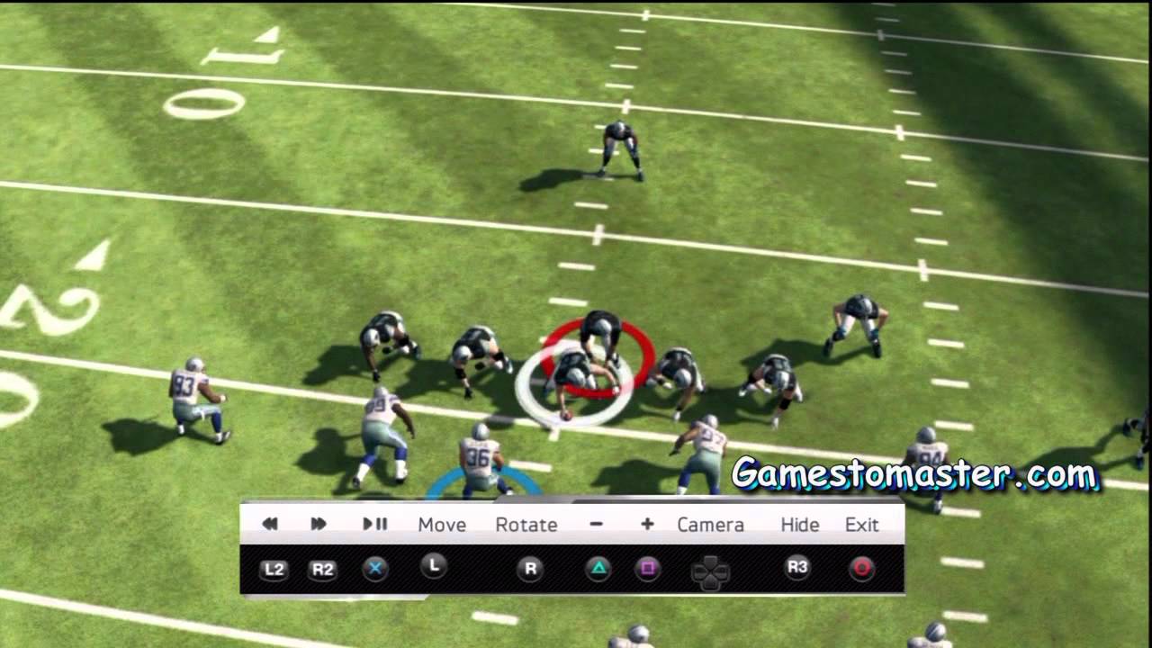Image resolution: width=1152 pixels, height=648 pixels.
Task: Click the minus zoom-out symbol
Action: 597,524
